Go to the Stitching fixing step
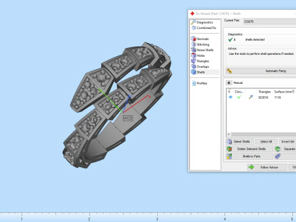 [x=200, y=44]
